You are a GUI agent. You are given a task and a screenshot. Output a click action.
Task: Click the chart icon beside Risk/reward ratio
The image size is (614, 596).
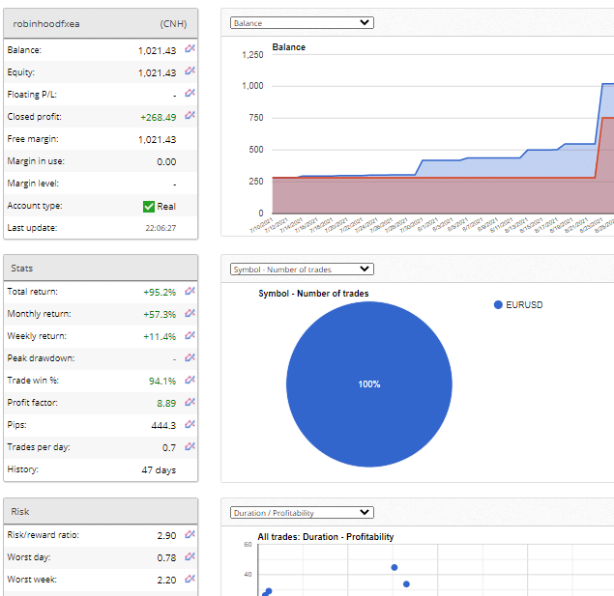pyautogui.click(x=190, y=534)
